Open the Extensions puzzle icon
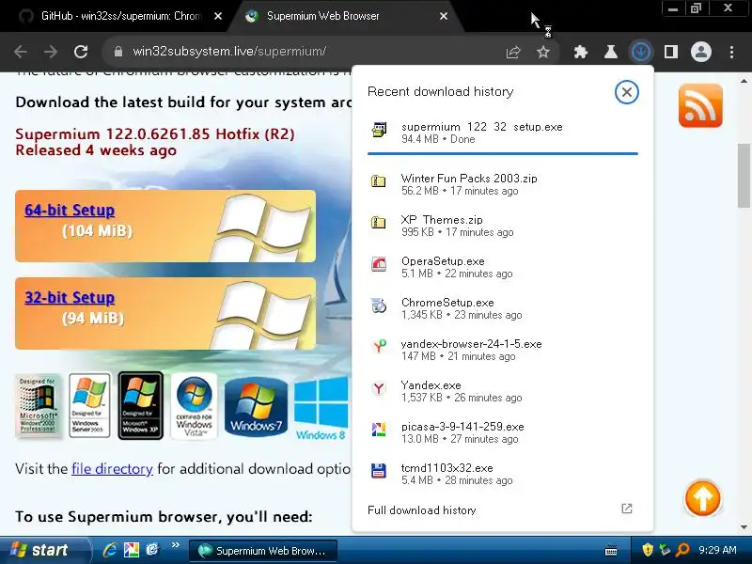 coord(581,52)
